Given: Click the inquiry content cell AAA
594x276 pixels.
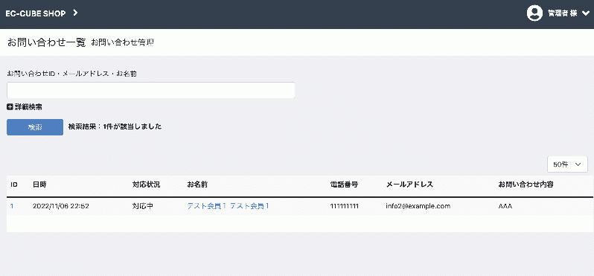Looking at the screenshot, I should (x=505, y=206).
